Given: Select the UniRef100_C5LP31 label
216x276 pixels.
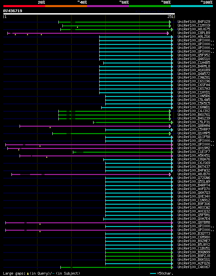Looking at the screenshot, I should pyautogui.click(x=194, y=122).
